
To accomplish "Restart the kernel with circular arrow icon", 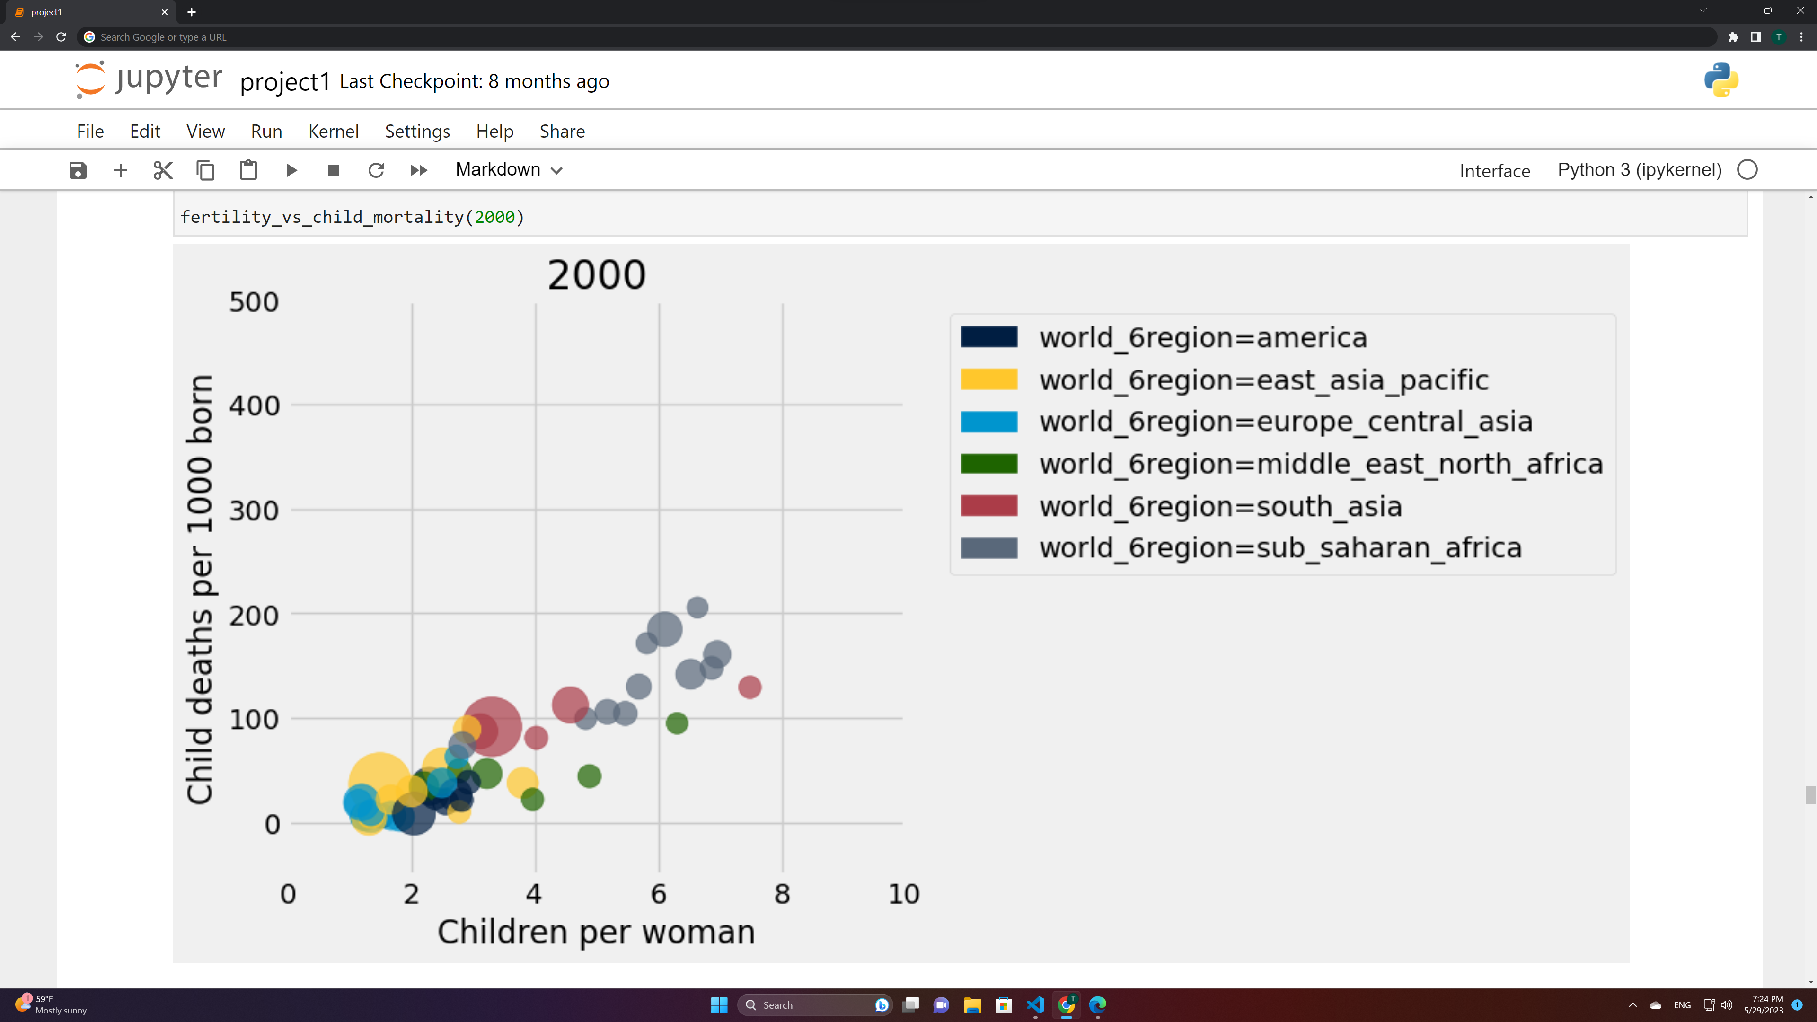I will click(x=376, y=170).
